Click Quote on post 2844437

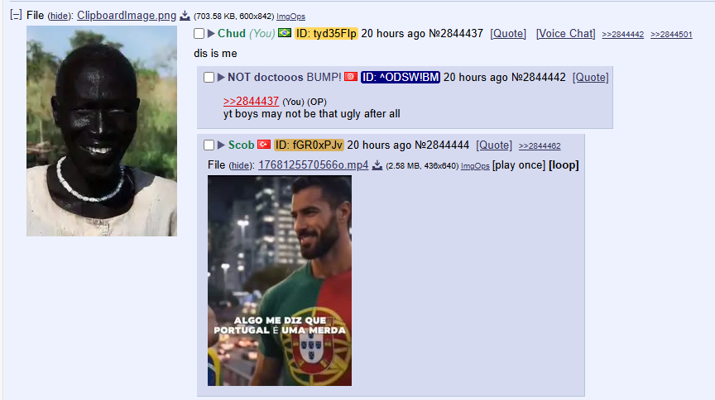pos(508,33)
